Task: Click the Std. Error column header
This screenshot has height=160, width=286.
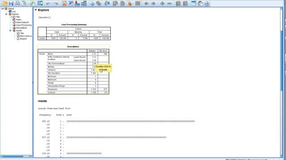Action: pos(103,51)
